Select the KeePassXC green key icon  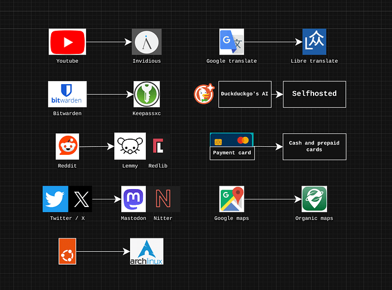click(x=146, y=94)
